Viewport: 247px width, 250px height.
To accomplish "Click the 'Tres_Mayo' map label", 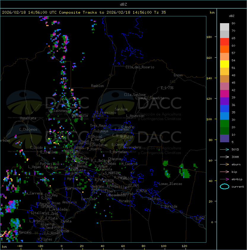I will pyautogui.click(x=98, y=126).
